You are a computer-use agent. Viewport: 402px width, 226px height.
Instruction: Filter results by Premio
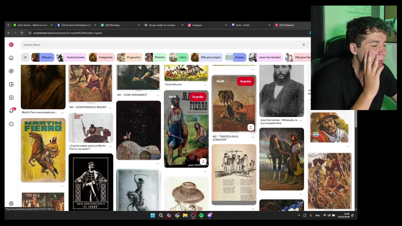[x=156, y=57]
